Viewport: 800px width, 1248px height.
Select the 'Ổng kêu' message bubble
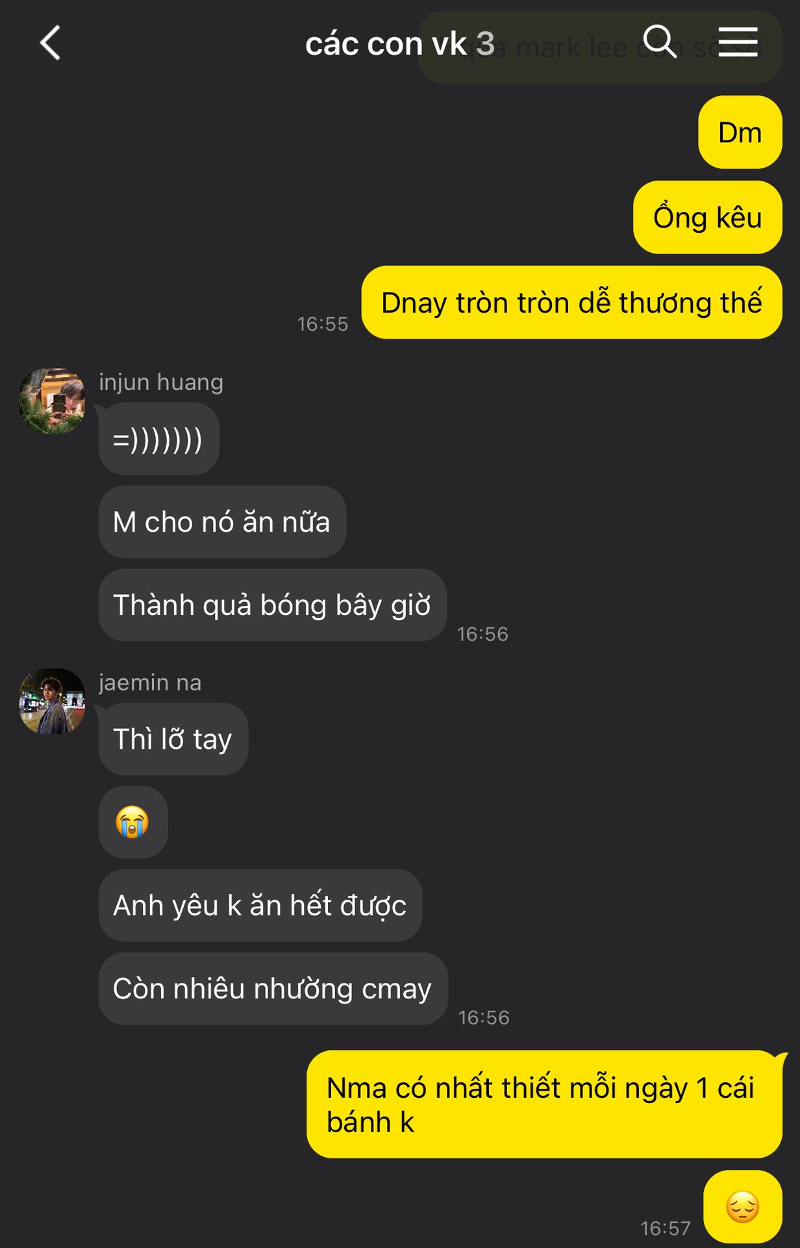click(x=708, y=217)
